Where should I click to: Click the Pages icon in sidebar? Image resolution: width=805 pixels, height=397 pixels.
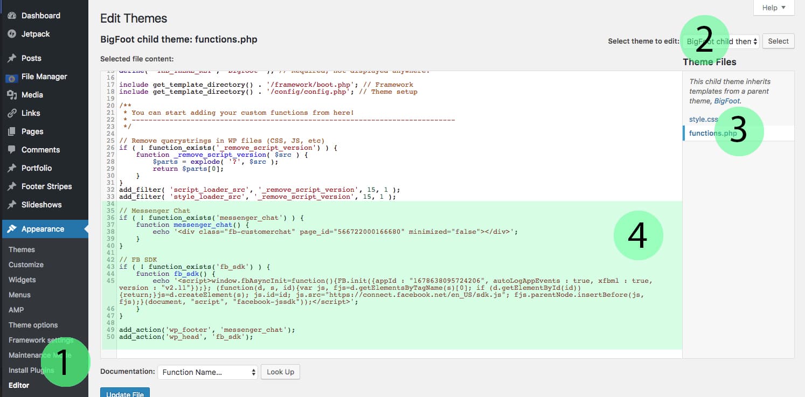tap(12, 131)
